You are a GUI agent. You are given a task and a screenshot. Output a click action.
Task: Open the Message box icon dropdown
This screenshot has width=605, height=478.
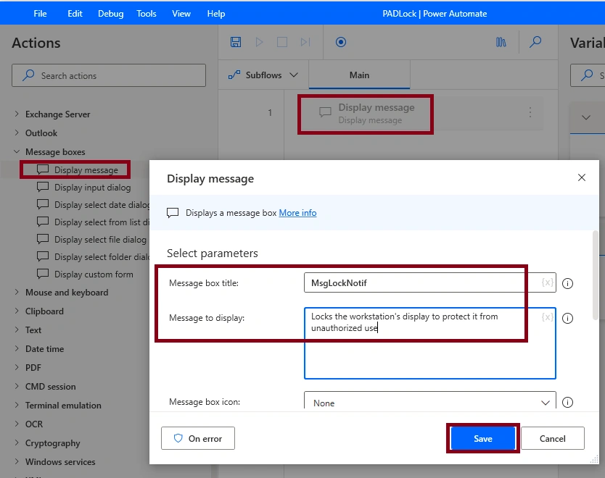coord(430,401)
